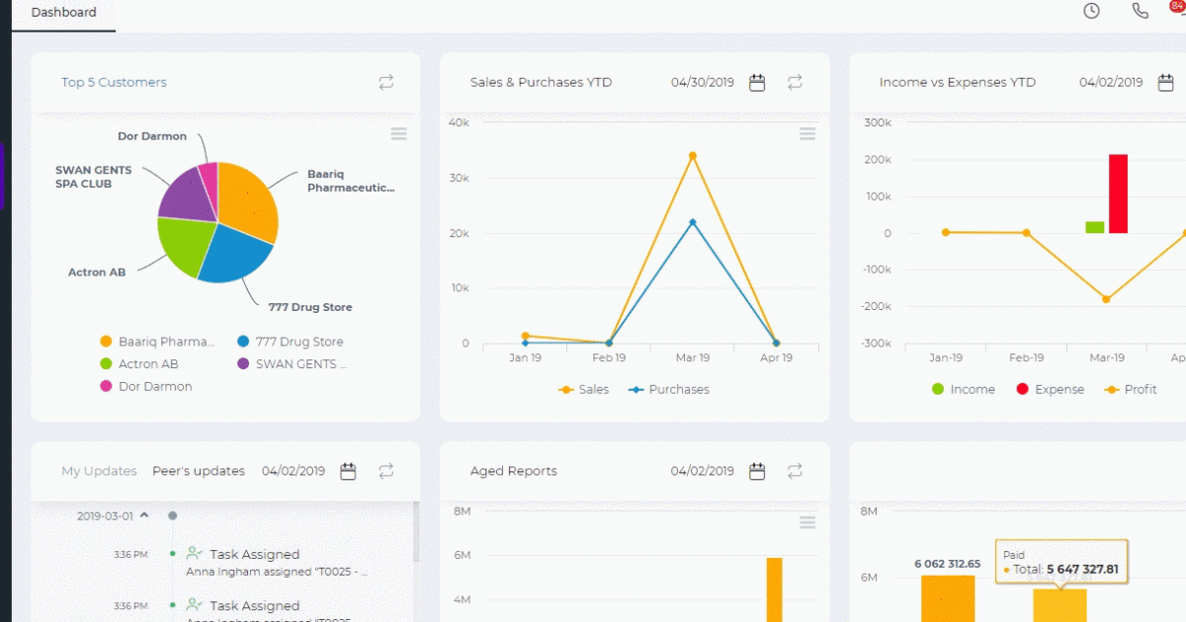This screenshot has width=1186, height=622.
Task: Toggle the Dor Darmon legend entry
Action: pyautogui.click(x=146, y=387)
